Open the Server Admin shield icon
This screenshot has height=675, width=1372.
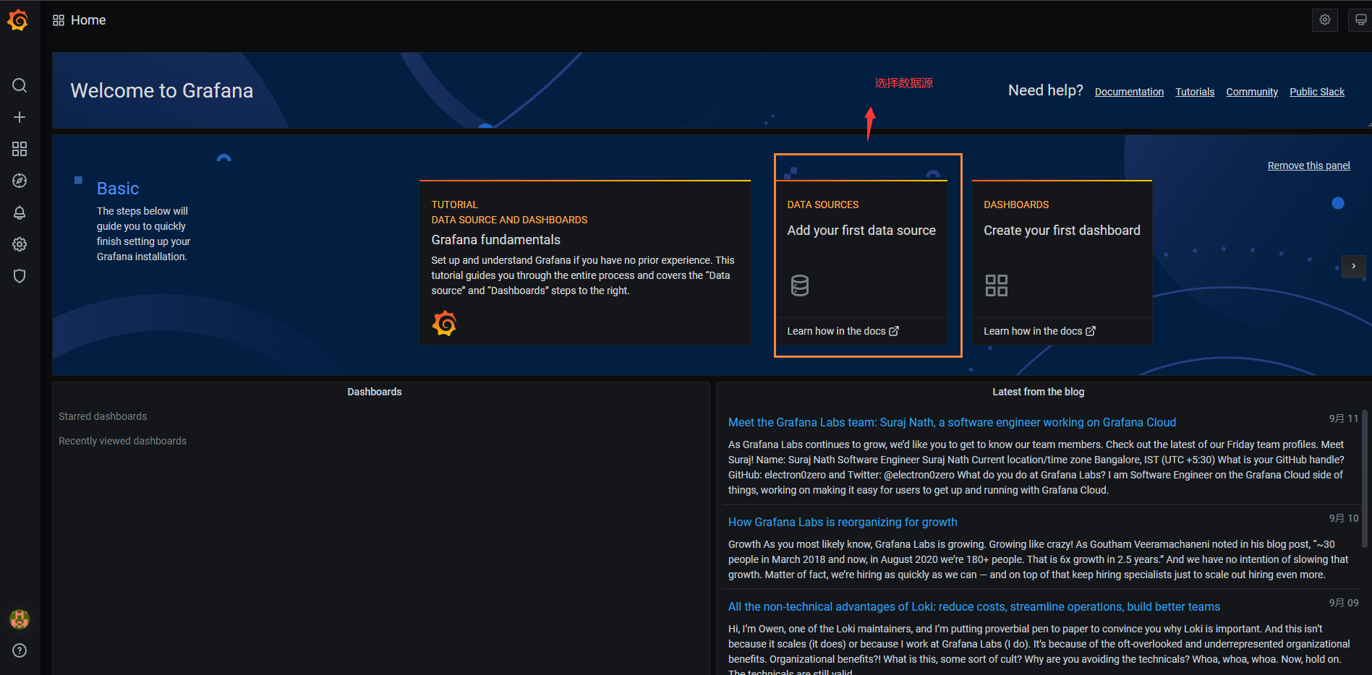click(x=20, y=276)
